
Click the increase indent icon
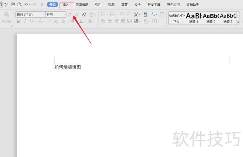click(x=129, y=14)
